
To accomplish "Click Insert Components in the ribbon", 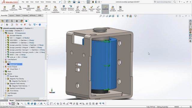I will 13,8.
